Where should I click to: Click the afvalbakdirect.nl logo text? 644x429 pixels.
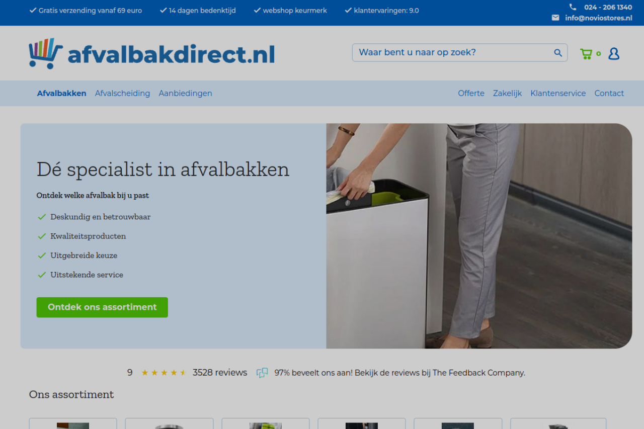pos(171,54)
